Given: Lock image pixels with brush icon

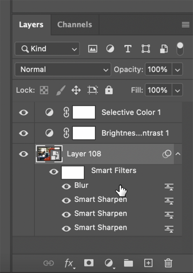Looking at the screenshot, I should click(61, 90).
